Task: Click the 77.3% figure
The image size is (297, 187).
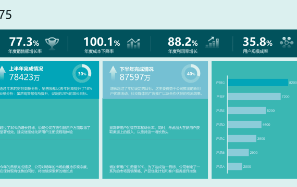Action: pyautogui.click(x=24, y=42)
